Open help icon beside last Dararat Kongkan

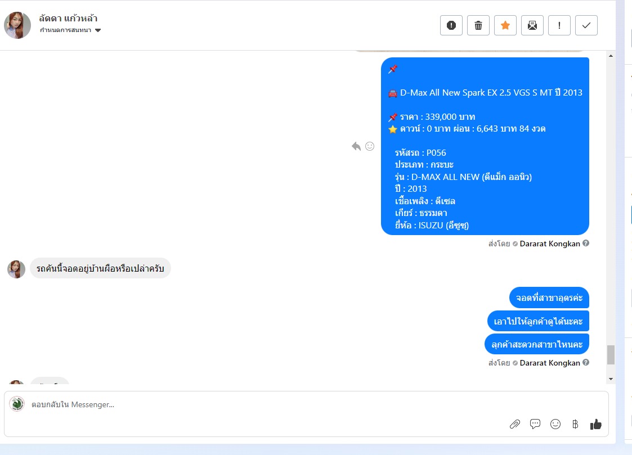(586, 362)
